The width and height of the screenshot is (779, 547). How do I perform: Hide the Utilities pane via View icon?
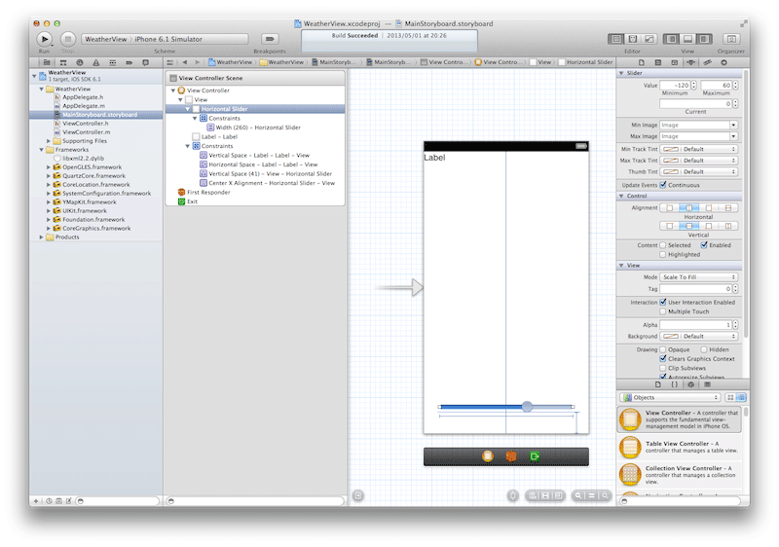704,39
